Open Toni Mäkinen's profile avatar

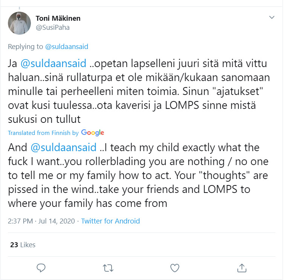click(19, 23)
